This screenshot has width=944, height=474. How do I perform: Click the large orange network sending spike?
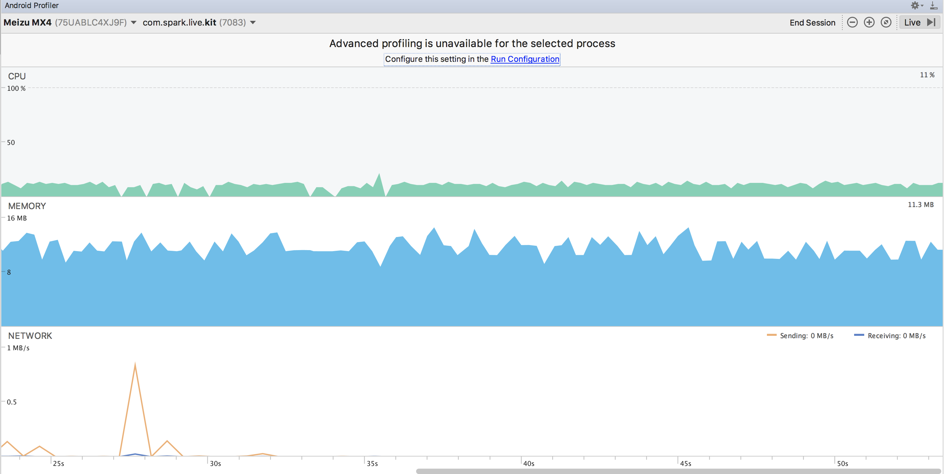coord(135,366)
